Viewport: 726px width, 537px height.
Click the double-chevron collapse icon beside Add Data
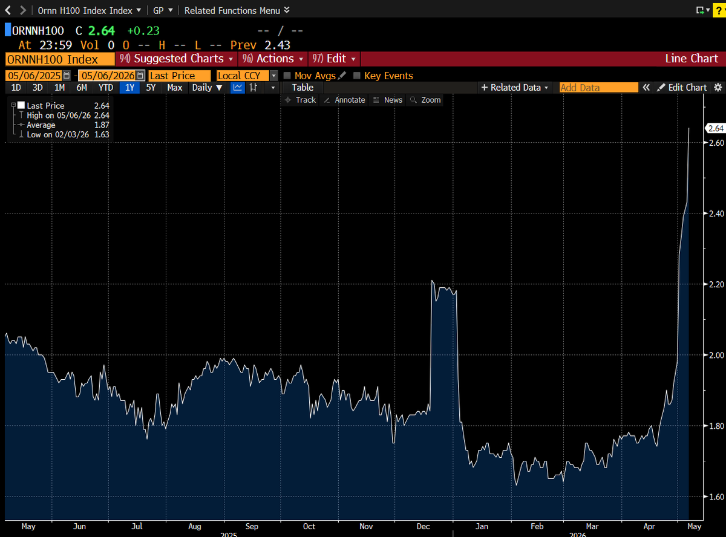tap(646, 88)
